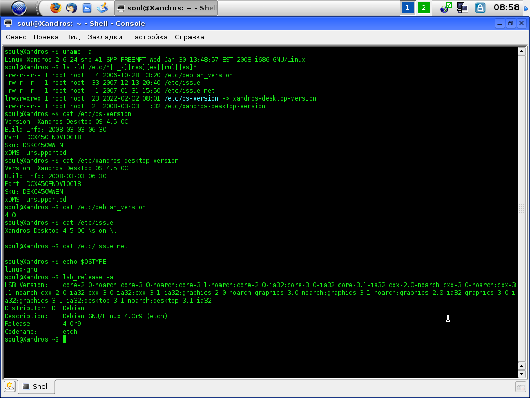The height and width of the screenshot is (398, 530).
Task: Open the Вид menu
Action: 73,37
